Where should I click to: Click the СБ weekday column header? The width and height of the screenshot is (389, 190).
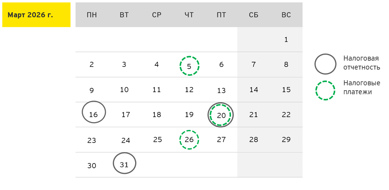click(x=254, y=15)
